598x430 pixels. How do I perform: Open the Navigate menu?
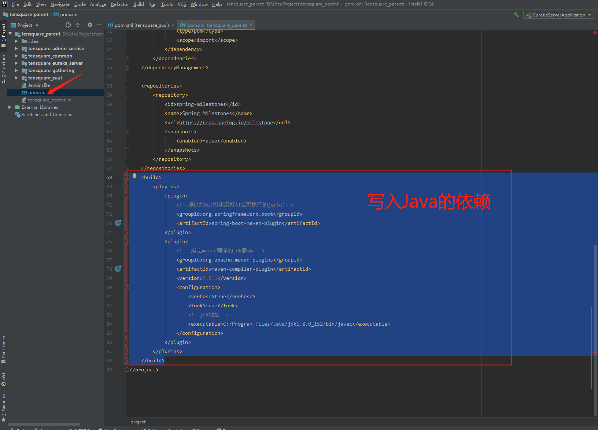click(60, 4)
